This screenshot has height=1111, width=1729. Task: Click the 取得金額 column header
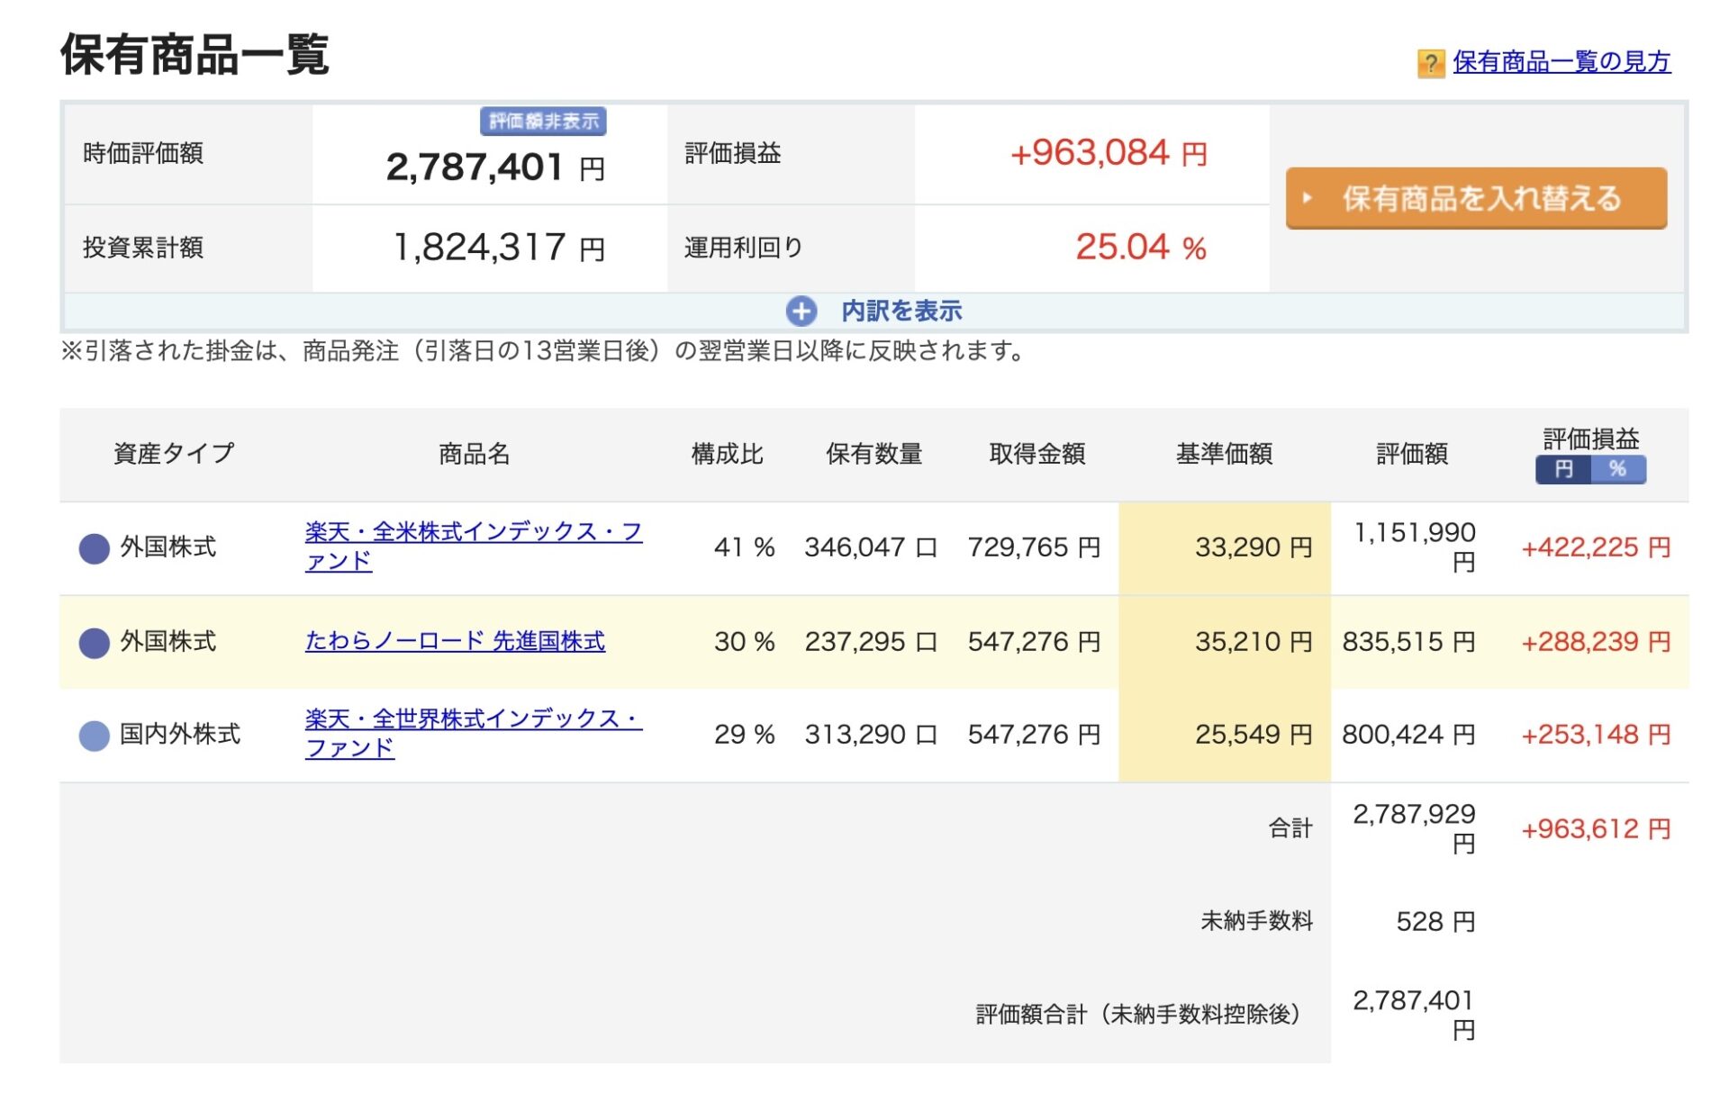pyautogui.click(x=1037, y=454)
